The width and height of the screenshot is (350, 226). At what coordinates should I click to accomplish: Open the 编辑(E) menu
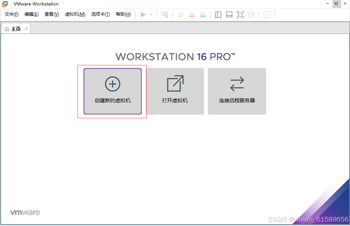tap(31, 14)
